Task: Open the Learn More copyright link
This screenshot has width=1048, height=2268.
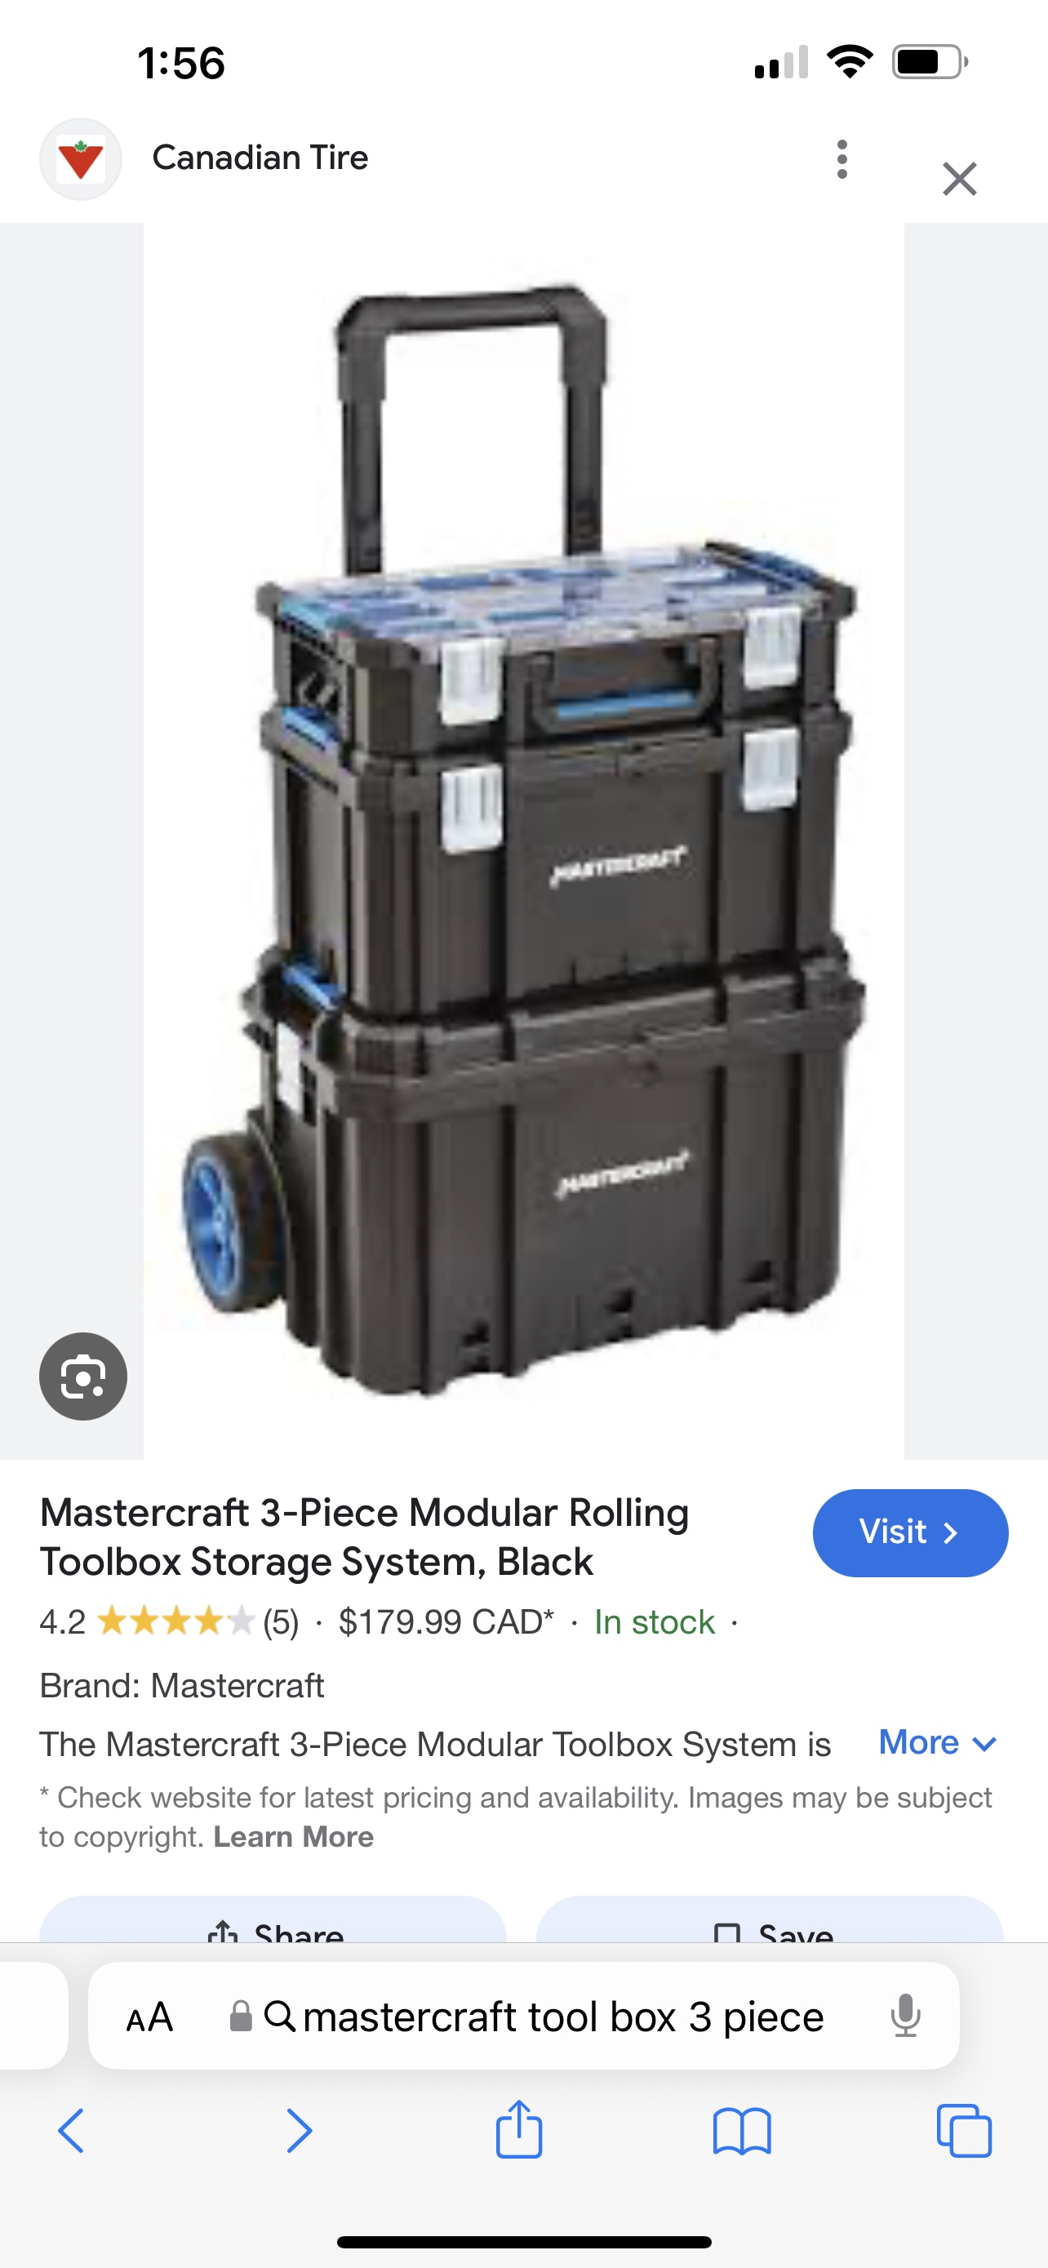Action: (x=293, y=1837)
